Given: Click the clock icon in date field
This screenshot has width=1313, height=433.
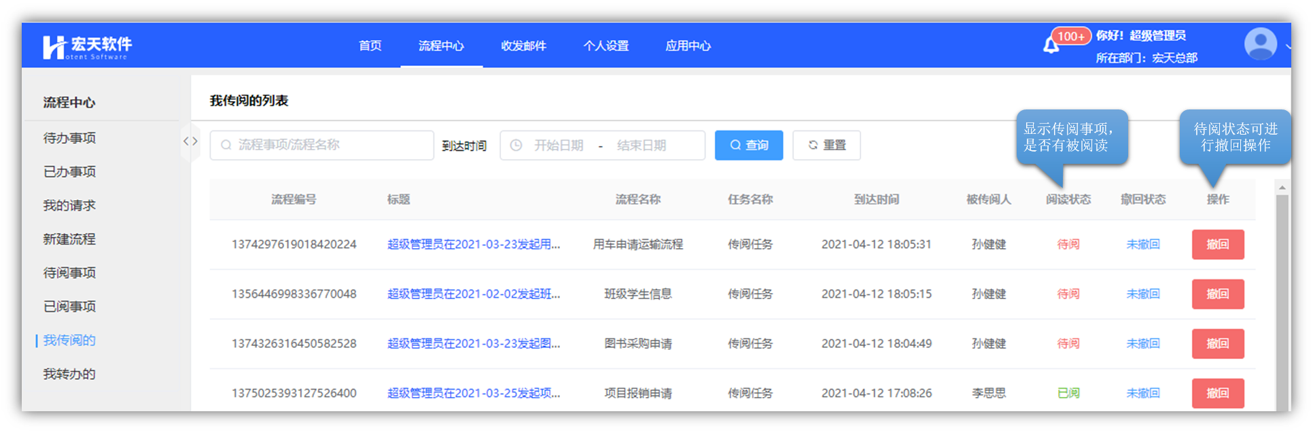Looking at the screenshot, I should click(x=516, y=145).
